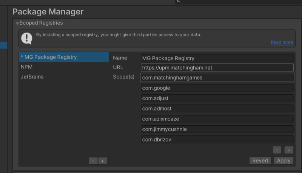Image resolution: width=302 pixels, height=173 pixels.
Task: Select scope com.admost field
Action: point(217,109)
